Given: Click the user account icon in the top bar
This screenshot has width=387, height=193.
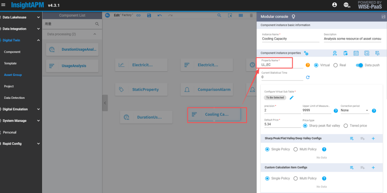Looking at the screenshot, I should [x=334, y=5].
